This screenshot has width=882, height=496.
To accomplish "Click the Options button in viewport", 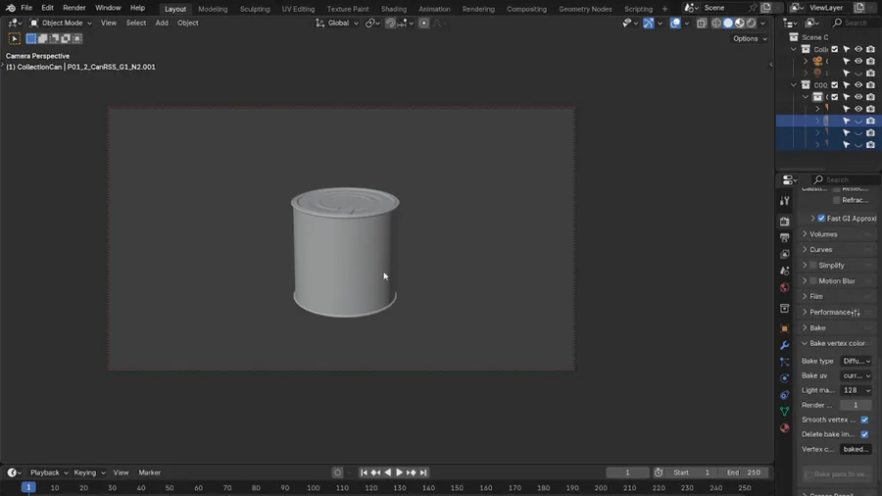I will (x=749, y=38).
